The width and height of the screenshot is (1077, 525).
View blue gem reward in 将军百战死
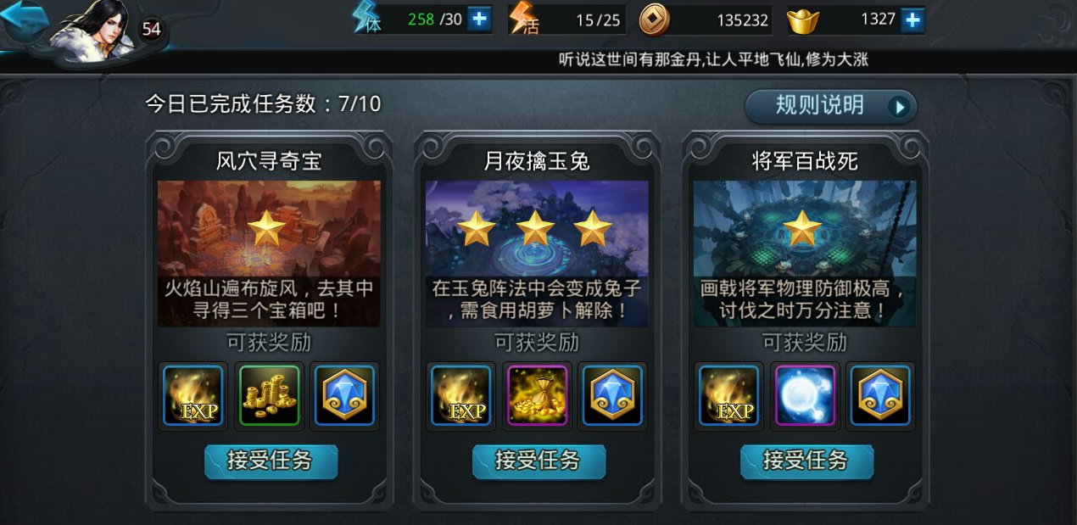pyautogui.click(x=879, y=395)
